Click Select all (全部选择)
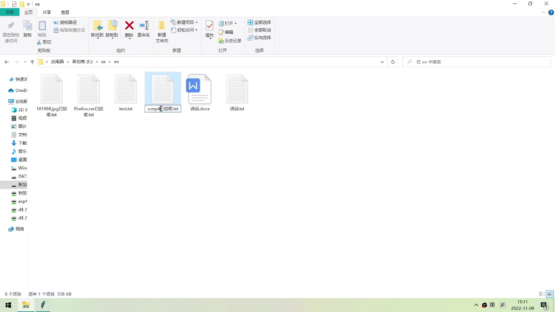Viewport: 555px width, 312px height. click(x=259, y=22)
